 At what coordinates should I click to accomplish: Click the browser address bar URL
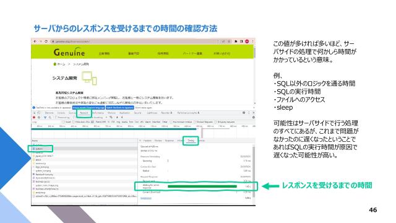(x=72, y=42)
